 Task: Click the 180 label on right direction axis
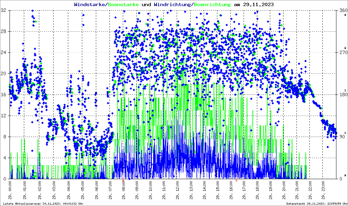(342, 95)
